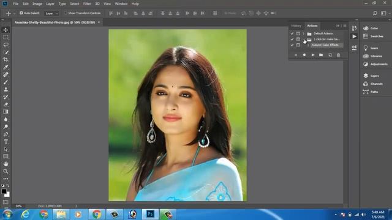Expand the Autumn Color Effects action
Screen dimensions: 392x220
click(308, 45)
